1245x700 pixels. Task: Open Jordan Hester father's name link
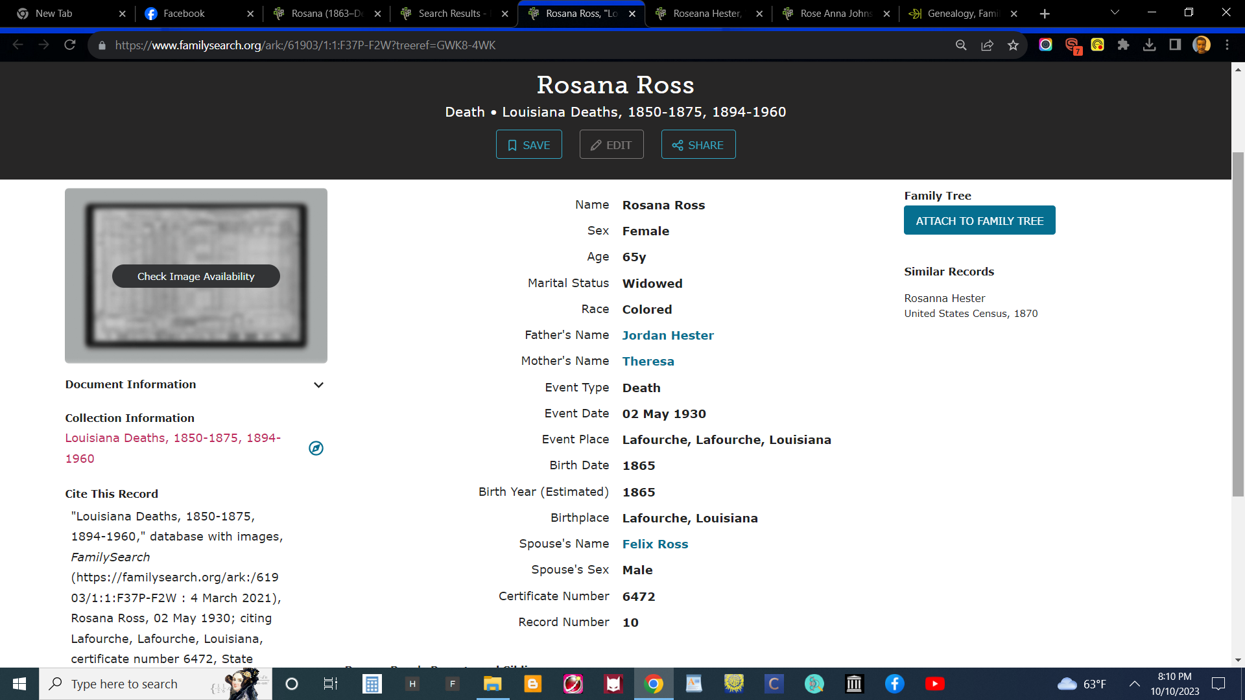(668, 336)
